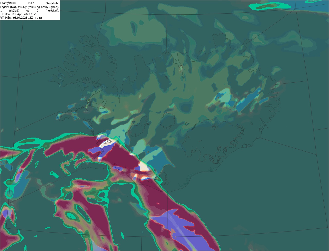Click the "ISL:" region label
This screenshot has height=251, width=329.
(x=31, y=3)
